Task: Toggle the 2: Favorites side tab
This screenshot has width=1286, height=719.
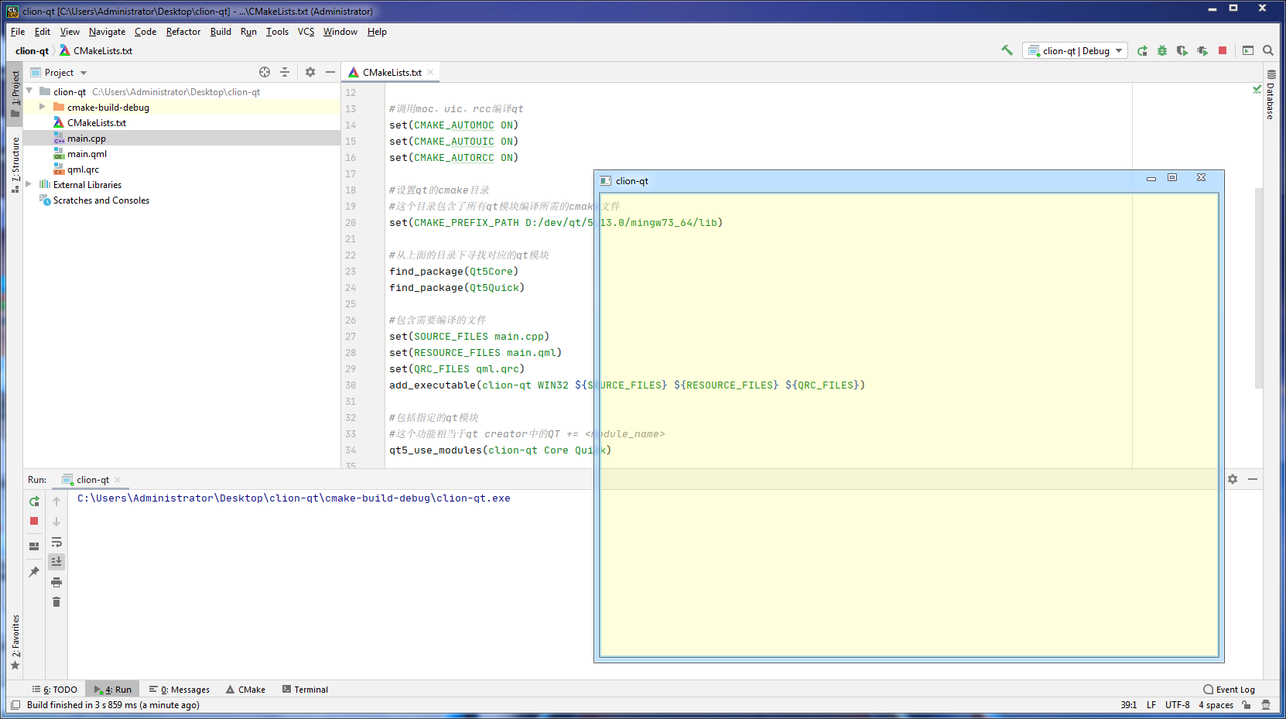Action: [x=15, y=642]
